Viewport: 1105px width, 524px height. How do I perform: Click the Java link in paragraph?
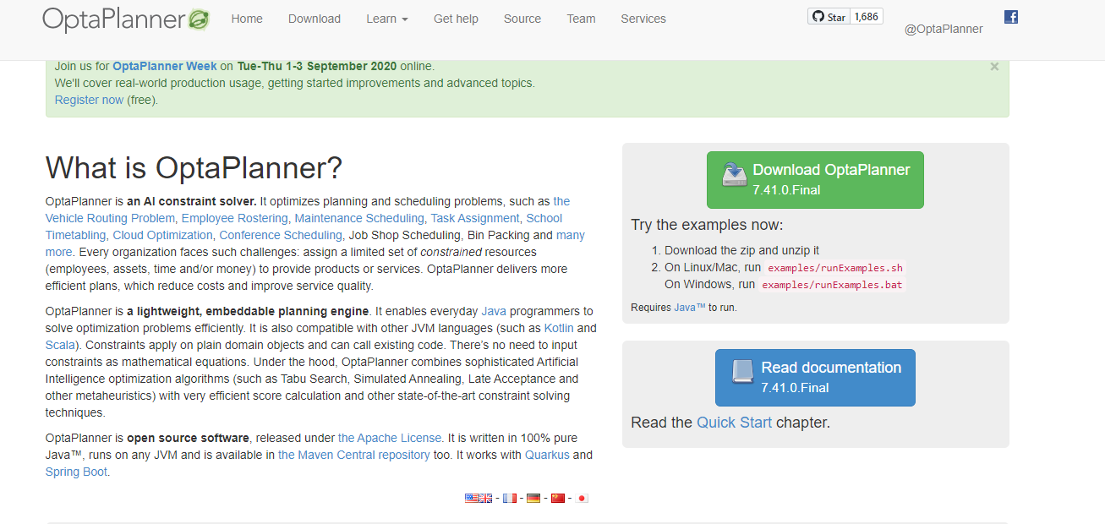[494, 311]
